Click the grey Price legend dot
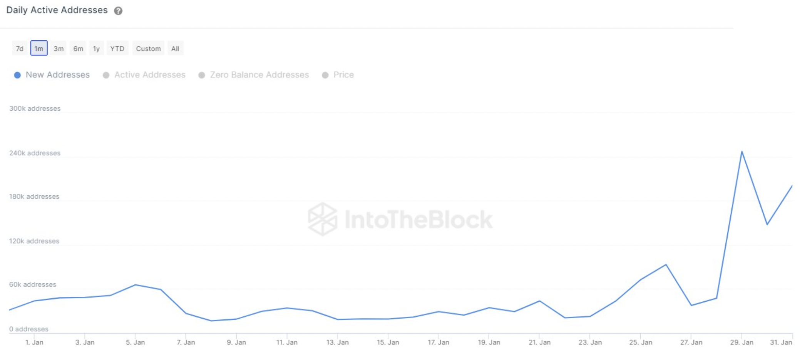This screenshot has width=800, height=354. click(325, 75)
